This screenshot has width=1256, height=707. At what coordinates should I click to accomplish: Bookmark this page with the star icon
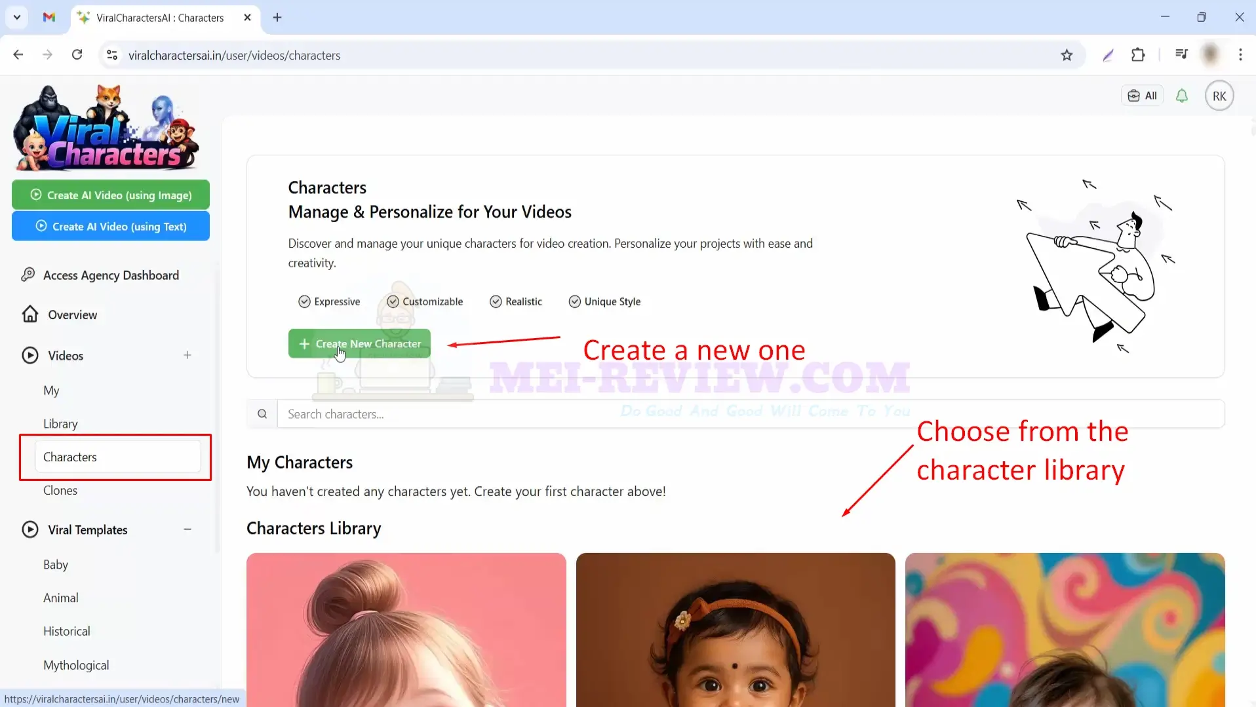click(1067, 55)
